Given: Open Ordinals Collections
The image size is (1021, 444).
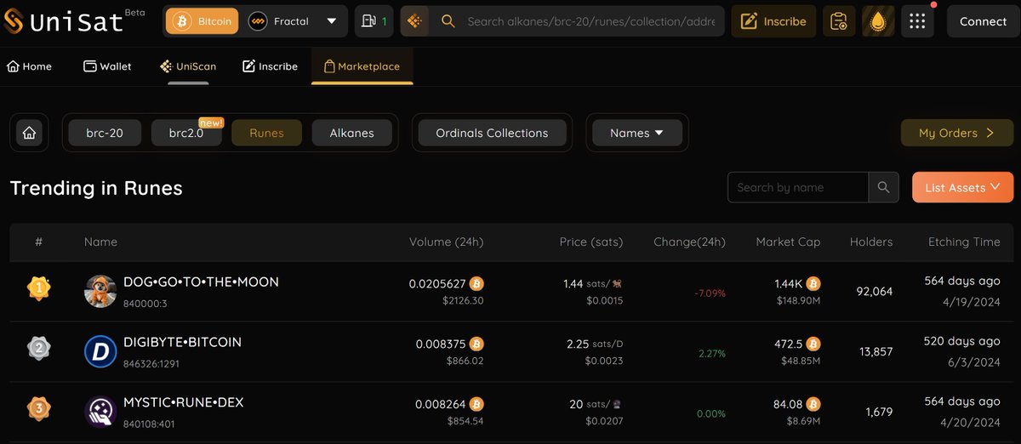Looking at the screenshot, I should (492, 133).
